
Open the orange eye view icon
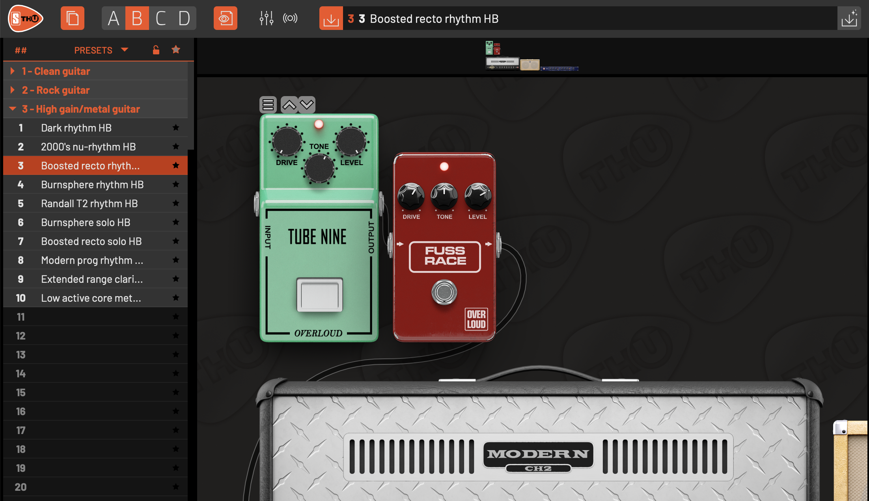coord(226,19)
